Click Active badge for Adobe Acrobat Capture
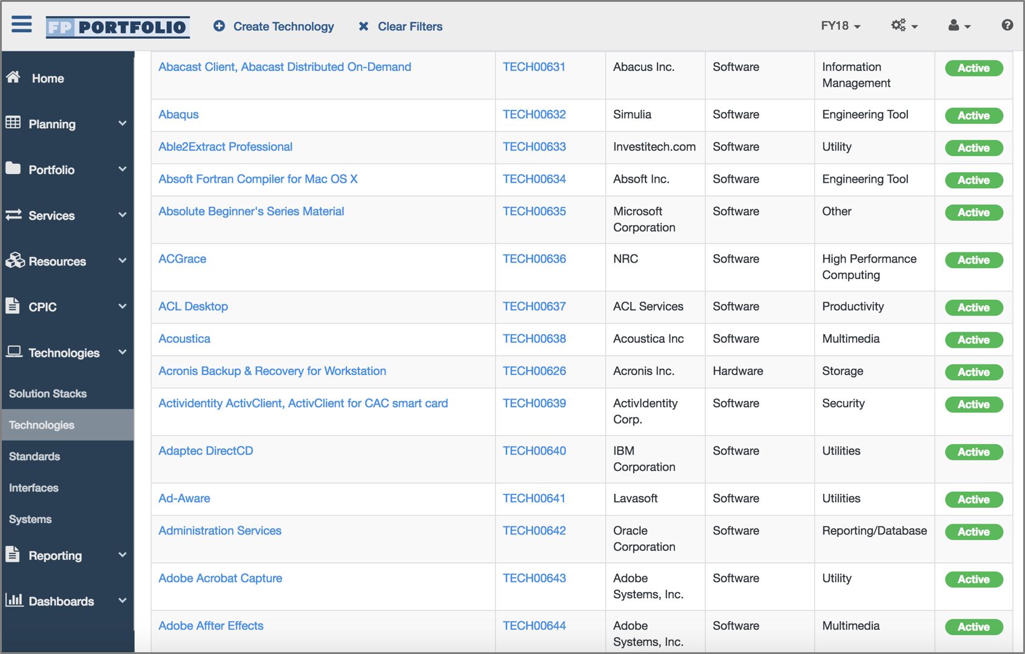1025x654 pixels. coord(973,579)
